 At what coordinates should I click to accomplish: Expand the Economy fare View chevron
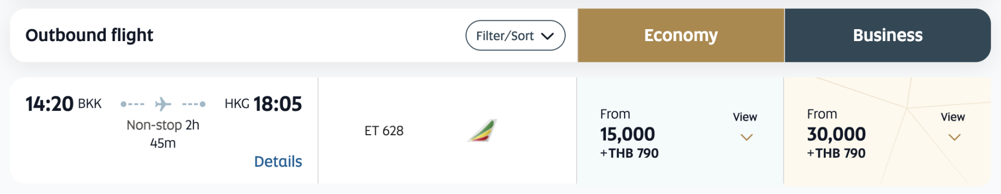tap(747, 137)
